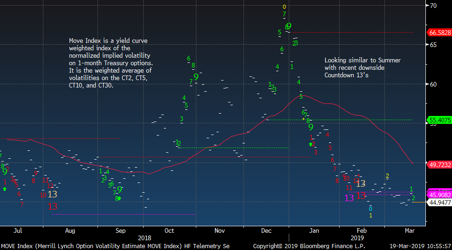Click the green 2 marker in March
This screenshot has height=250, width=452.
coord(413,198)
